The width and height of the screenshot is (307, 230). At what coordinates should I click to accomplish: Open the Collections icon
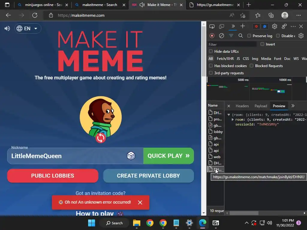[271, 15]
